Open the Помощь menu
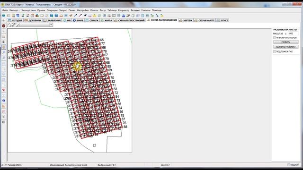303x170 pixels. (x=157, y=10)
